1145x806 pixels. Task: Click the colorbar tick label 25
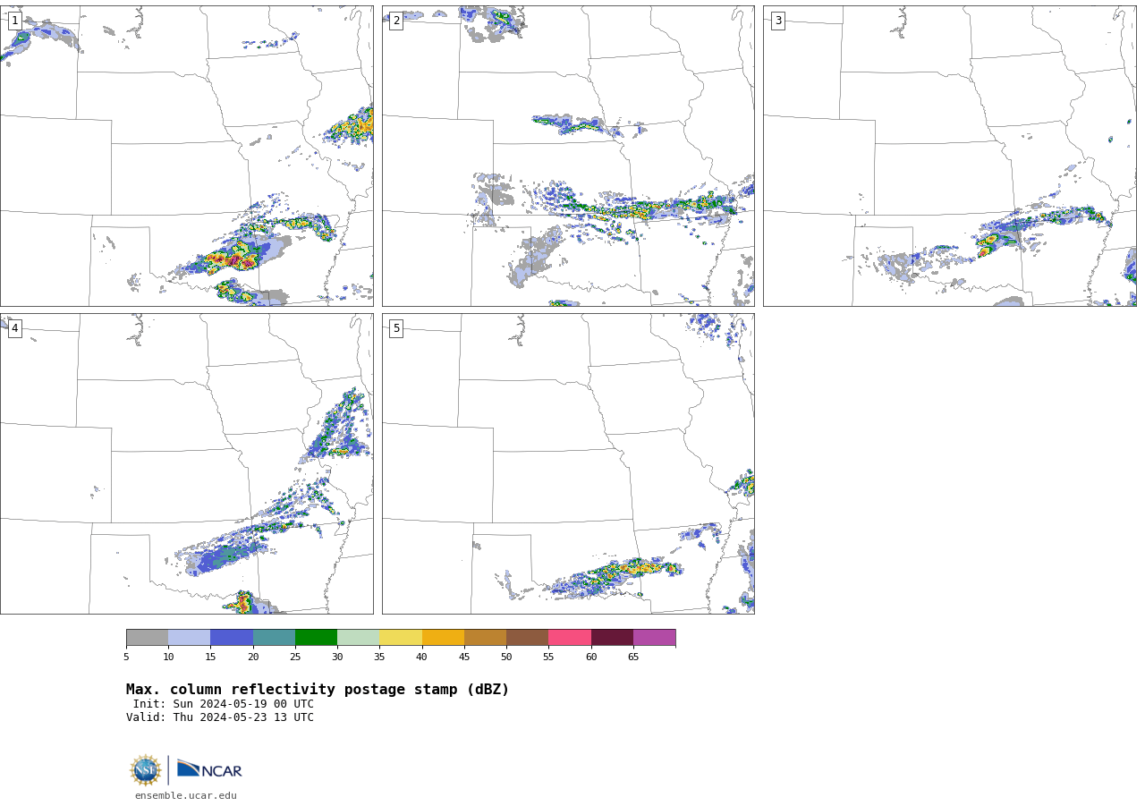[x=295, y=658]
